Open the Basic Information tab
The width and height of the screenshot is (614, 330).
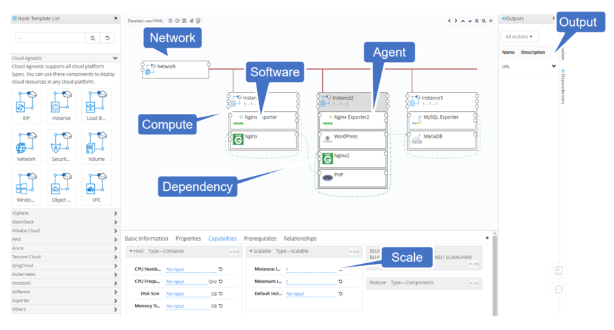[x=146, y=239]
